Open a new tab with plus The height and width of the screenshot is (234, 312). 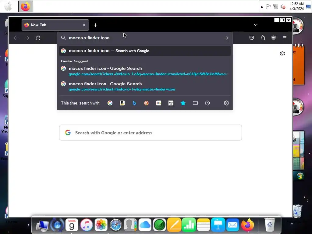pos(95,25)
